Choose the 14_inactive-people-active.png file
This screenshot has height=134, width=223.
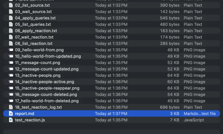[44, 82]
